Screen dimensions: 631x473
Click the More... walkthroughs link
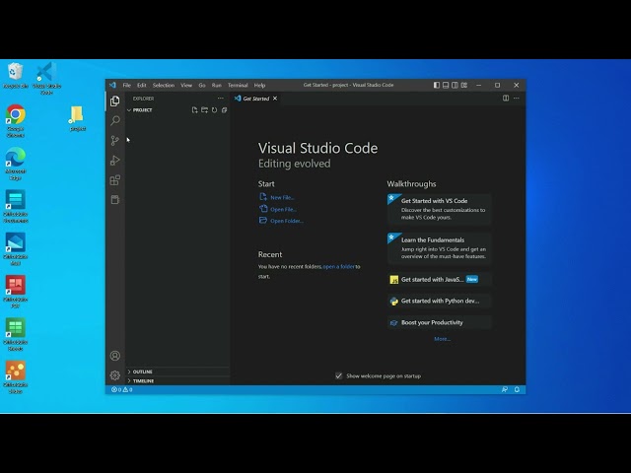442,339
